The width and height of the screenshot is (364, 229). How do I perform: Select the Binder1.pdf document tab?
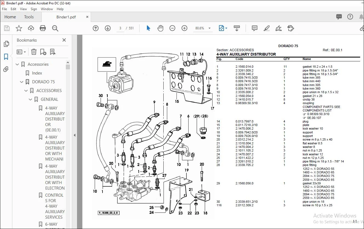66,17
